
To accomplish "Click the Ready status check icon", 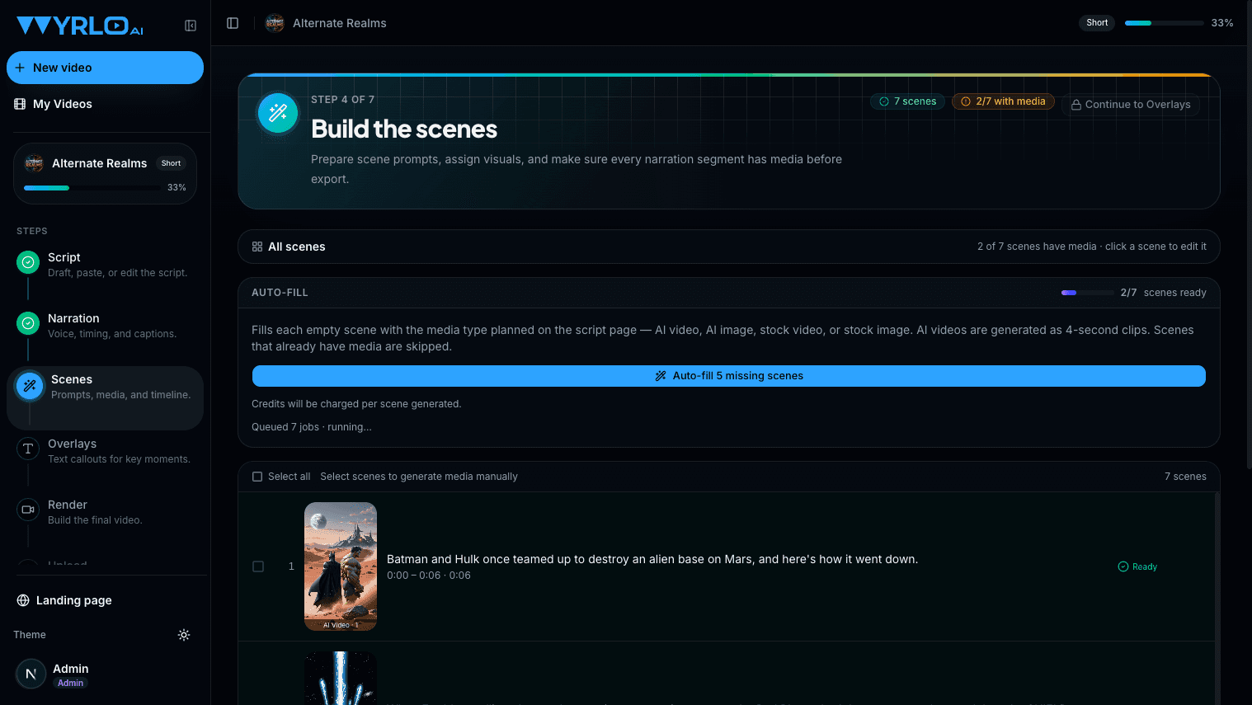I will point(1123,566).
